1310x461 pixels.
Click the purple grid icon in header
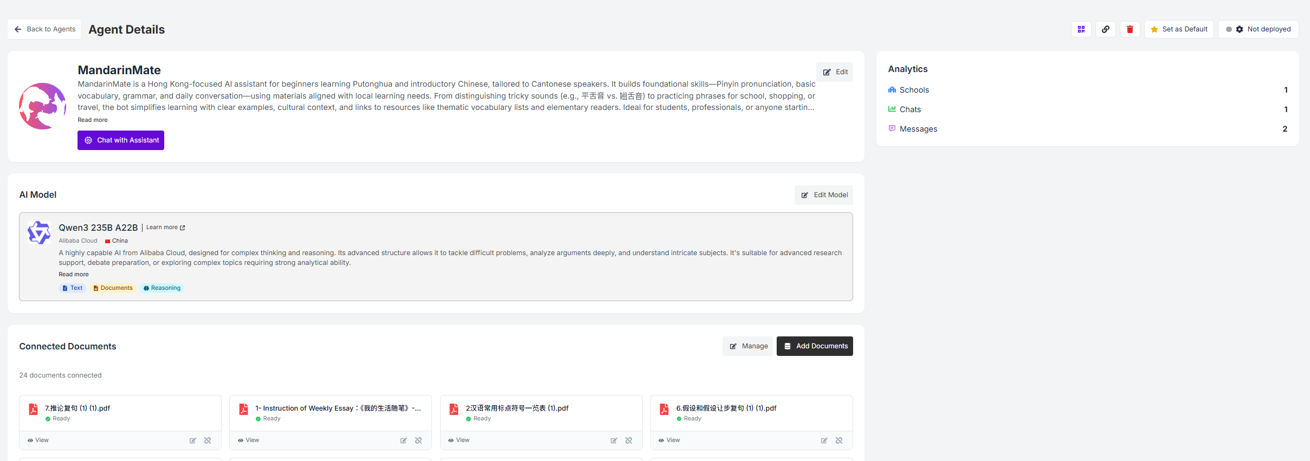tap(1081, 29)
